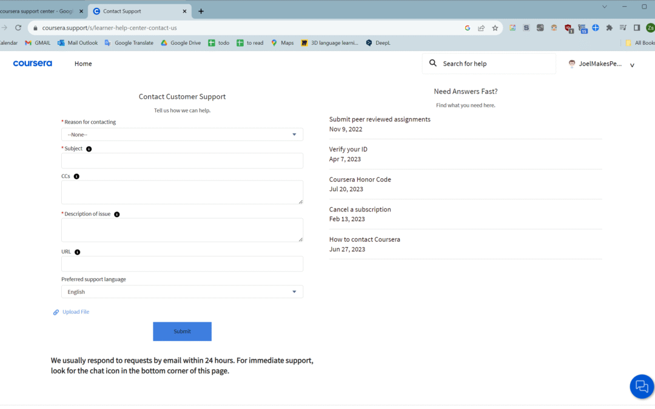Click the Coursera logo
655x409 pixels.
coord(33,64)
